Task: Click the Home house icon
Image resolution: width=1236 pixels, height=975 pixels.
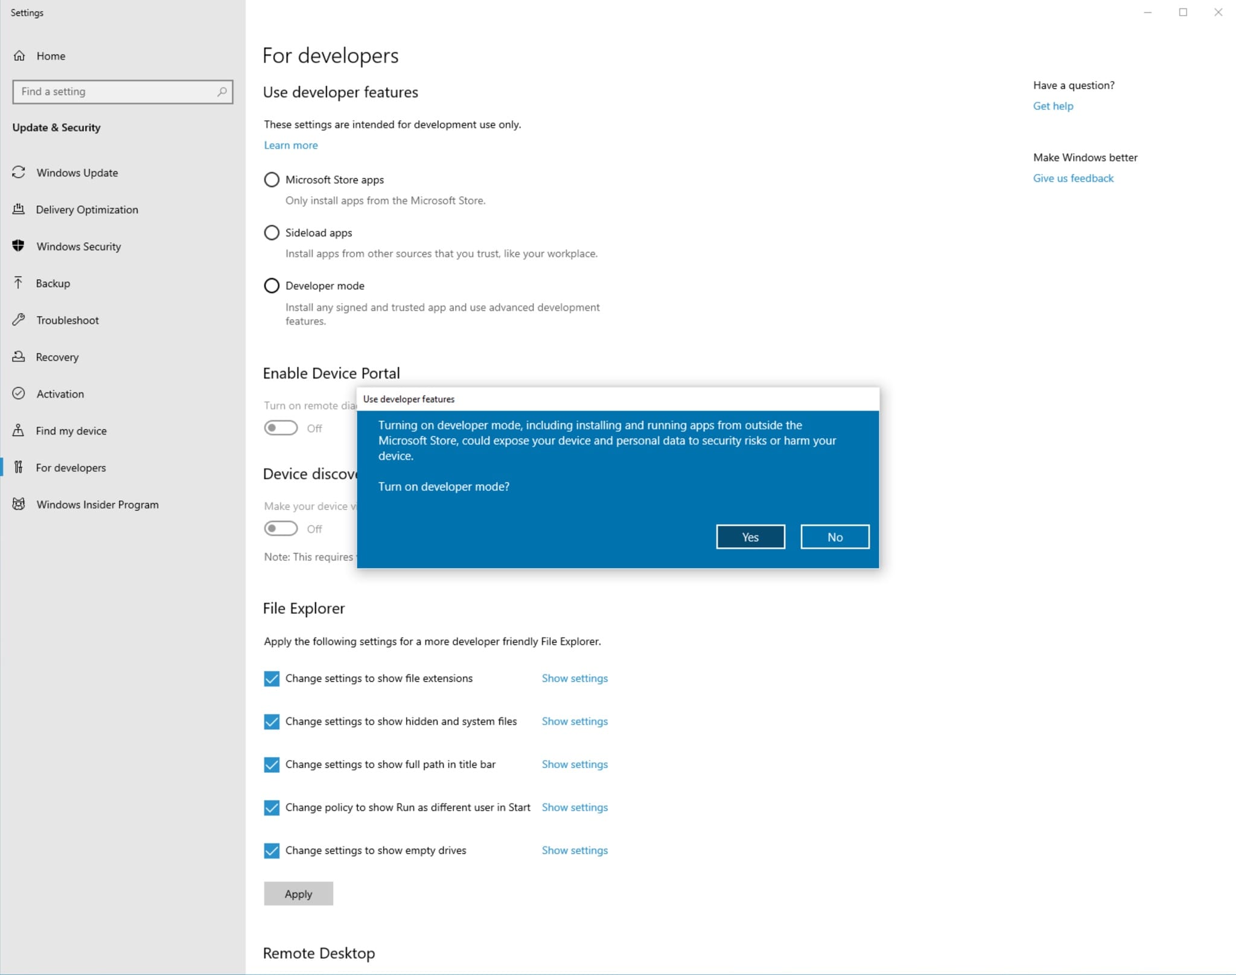Action: [19, 56]
